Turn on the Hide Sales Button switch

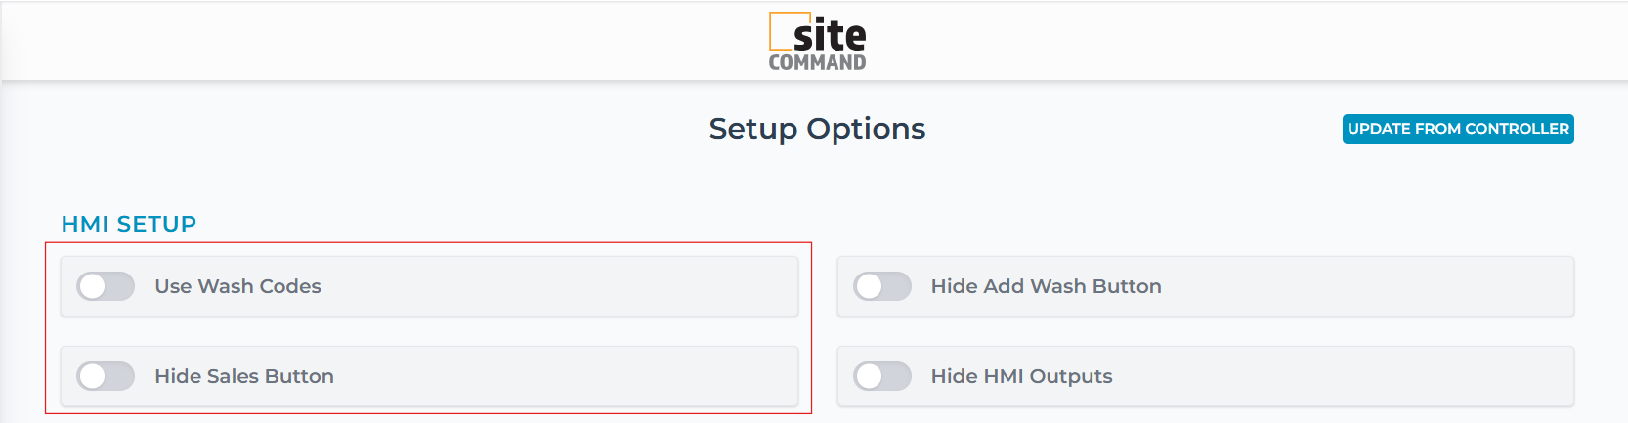pos(106,376)
